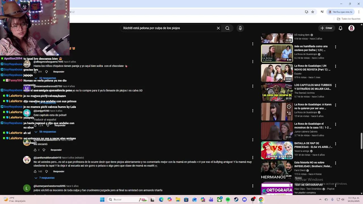
Task: Expand the 7 respuestas thread
Action: [x=45, y=178]
